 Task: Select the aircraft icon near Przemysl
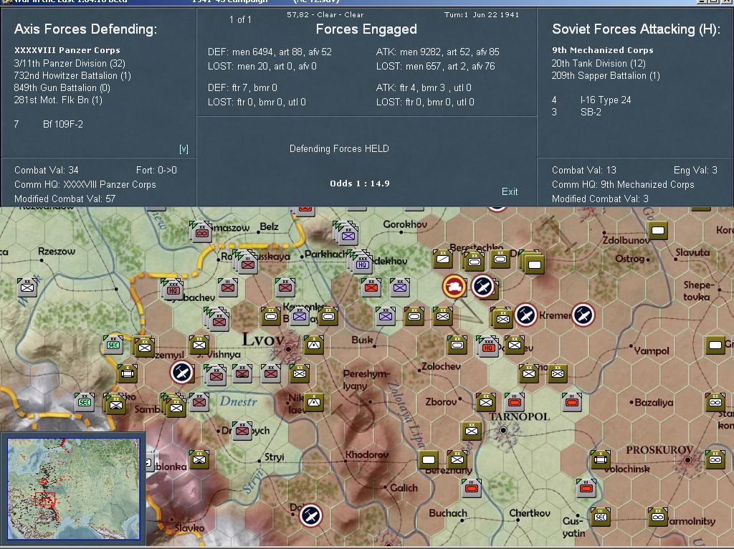click(x=181, y=372)
